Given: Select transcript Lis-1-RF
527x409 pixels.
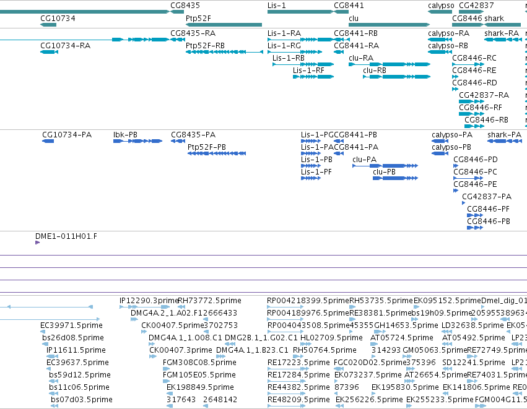Looking at the screenshot, I should (308, 71).
